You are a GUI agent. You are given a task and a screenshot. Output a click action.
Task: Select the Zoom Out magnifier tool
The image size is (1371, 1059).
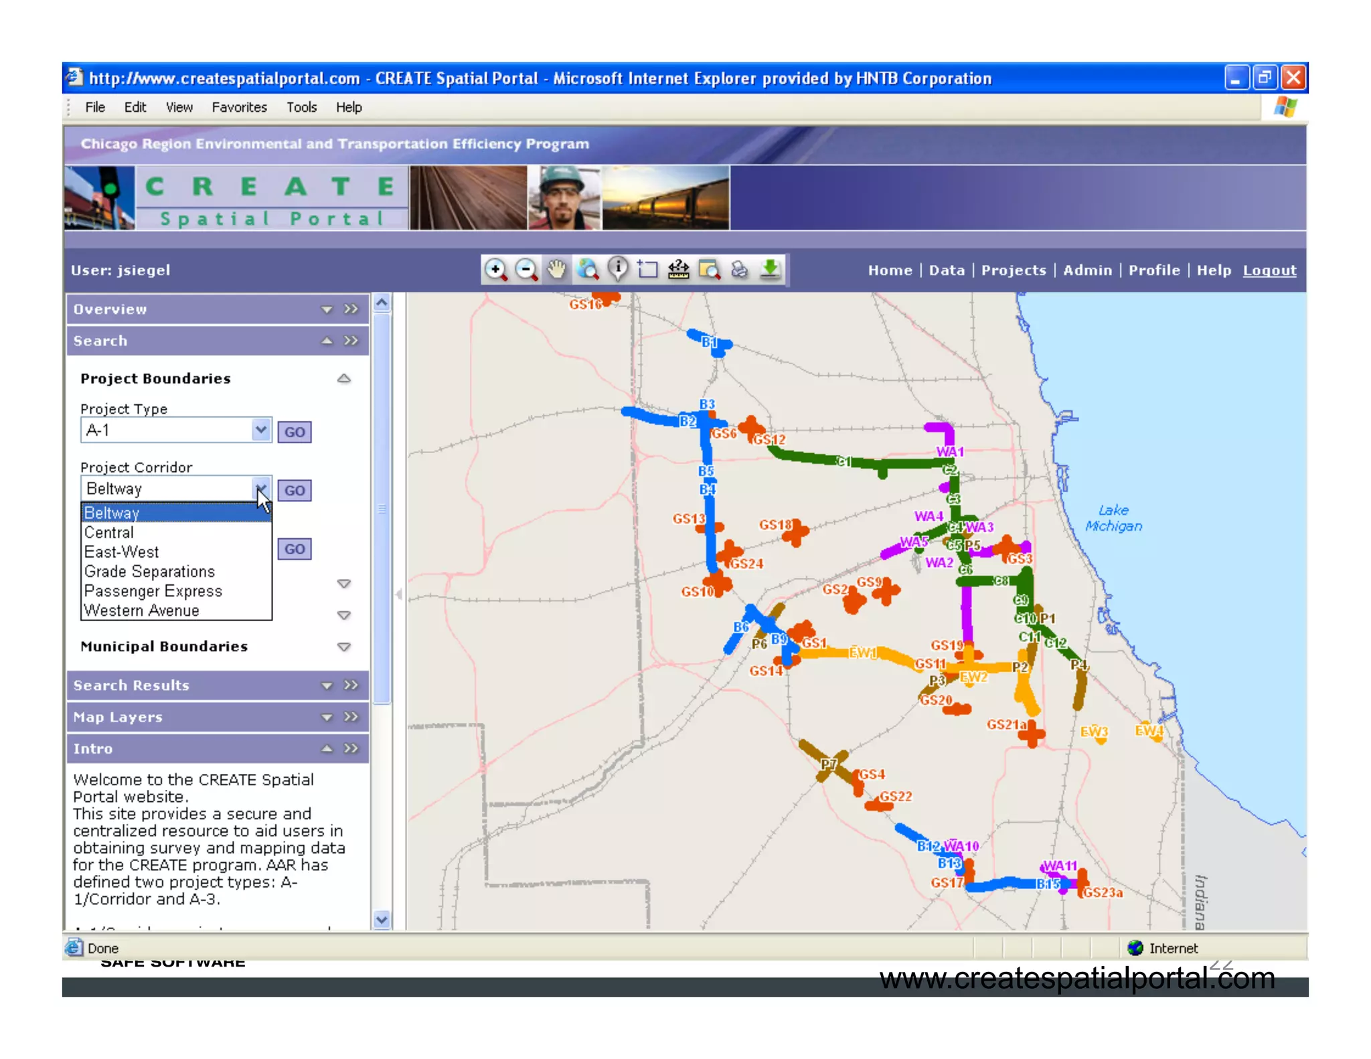527,270
